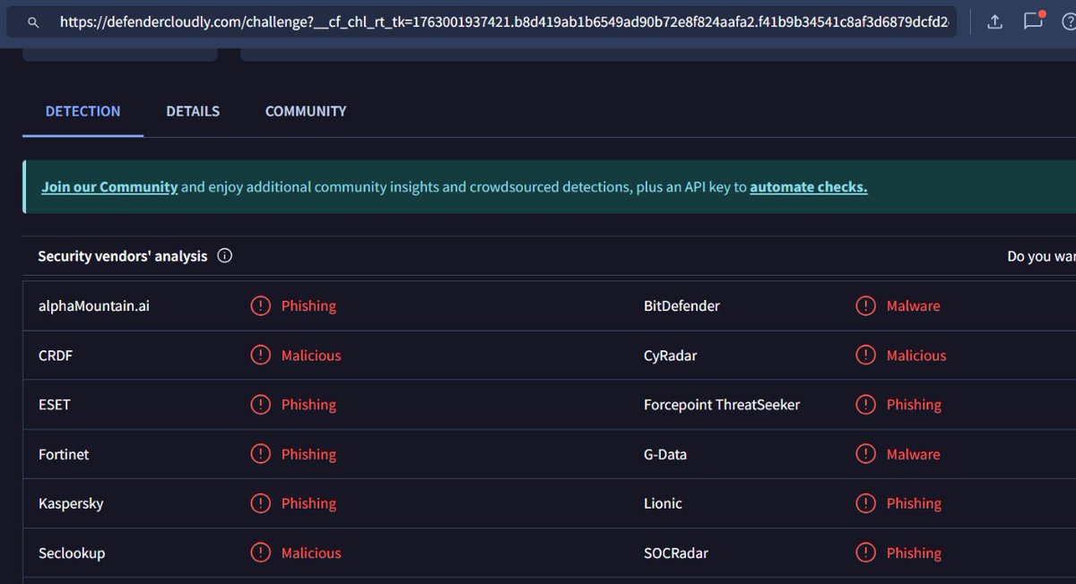Click alert icon in SOCRadar row
The width and height of the screenshot is (1076, 584).
(x=865, y=553)
